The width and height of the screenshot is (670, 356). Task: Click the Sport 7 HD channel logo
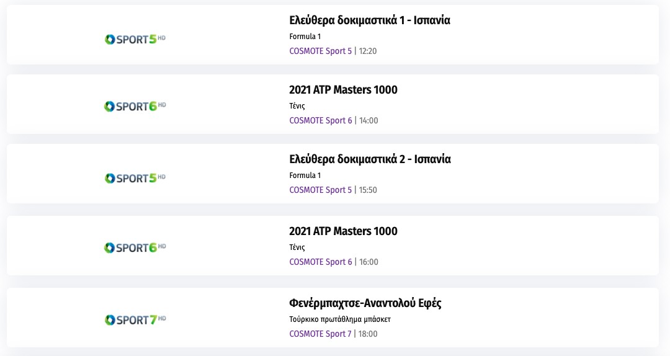[135, 319]
